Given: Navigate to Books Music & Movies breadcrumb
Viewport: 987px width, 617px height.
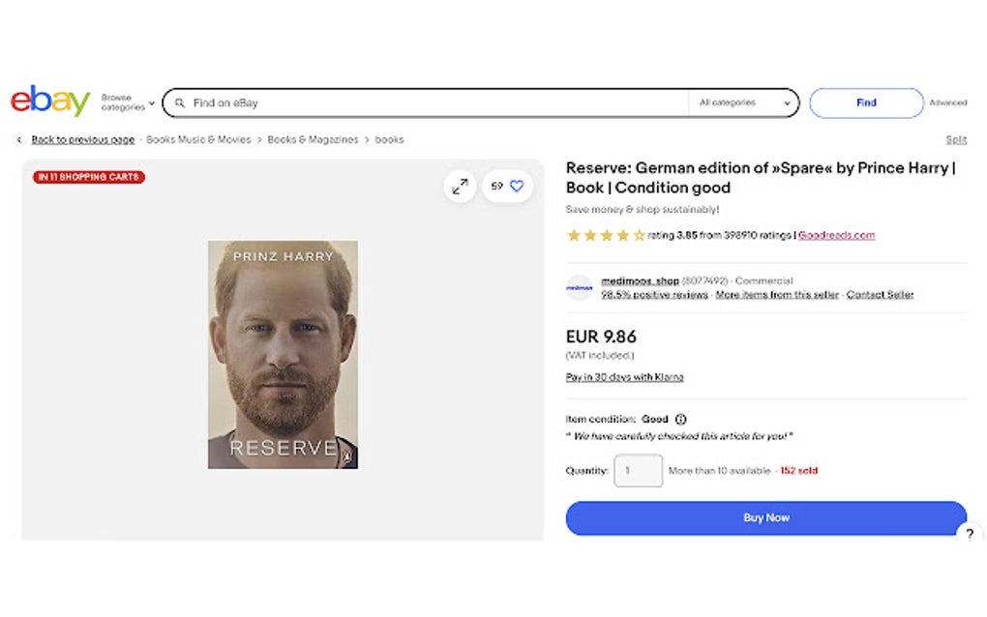Looking at the screenshot, I should tap(197, 139).
